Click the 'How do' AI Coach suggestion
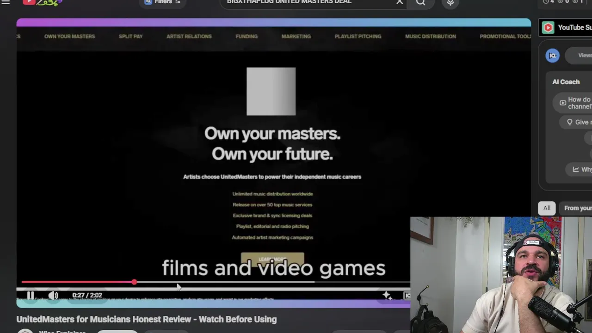 coord(573,103)
